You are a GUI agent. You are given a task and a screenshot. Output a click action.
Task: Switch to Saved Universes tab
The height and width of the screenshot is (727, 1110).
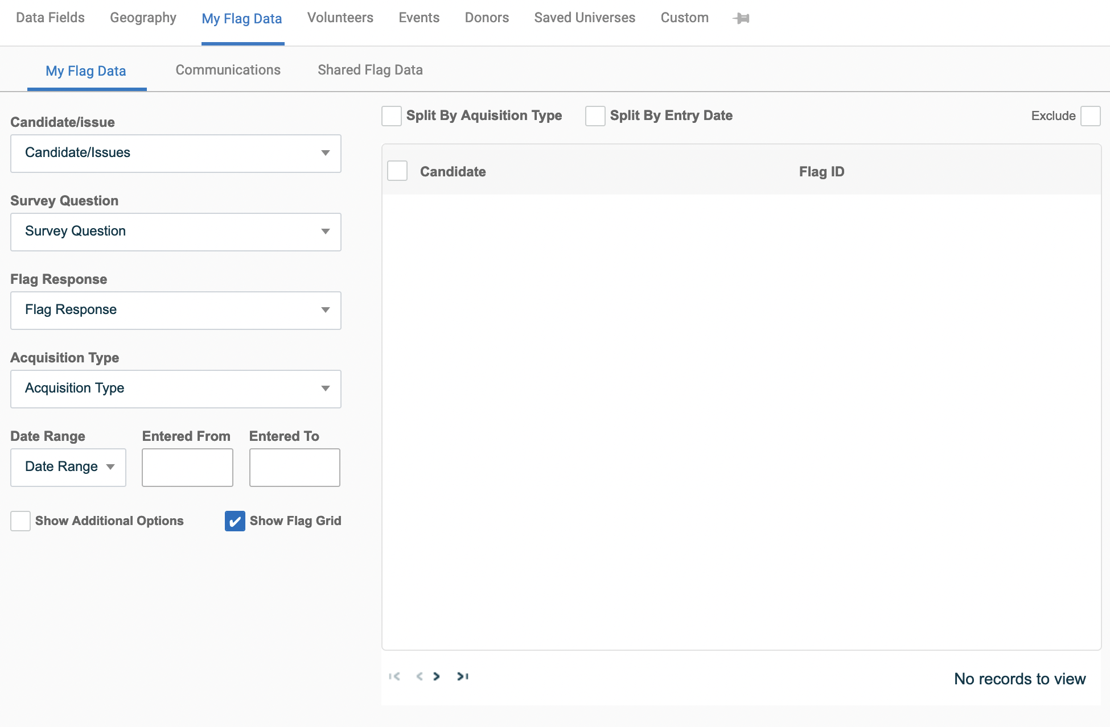coord(585,18)
